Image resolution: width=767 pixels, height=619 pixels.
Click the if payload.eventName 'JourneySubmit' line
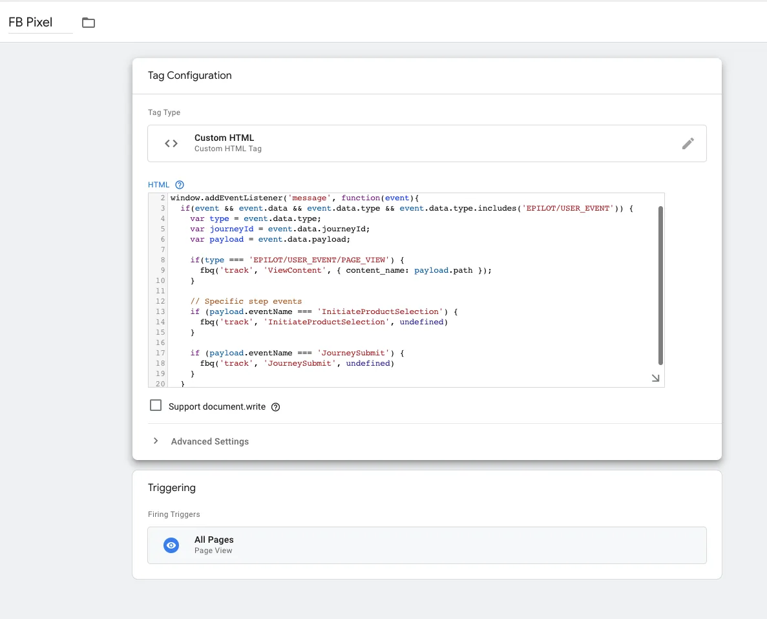(x=297, y=353)
